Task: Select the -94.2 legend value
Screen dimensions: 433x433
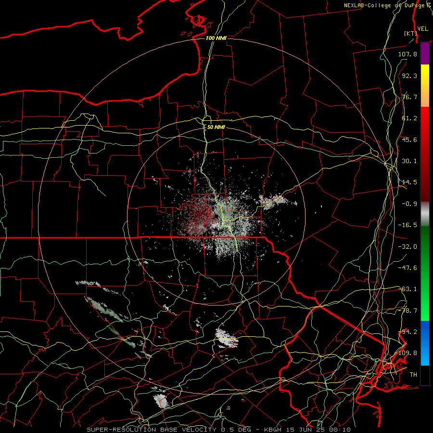Action: (x=408, y=332)
